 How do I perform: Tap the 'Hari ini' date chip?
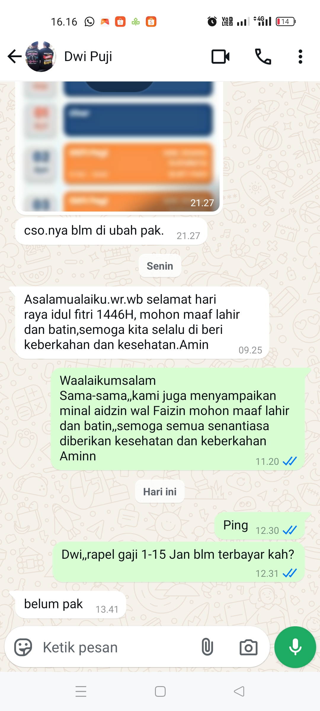pos(160,491)
